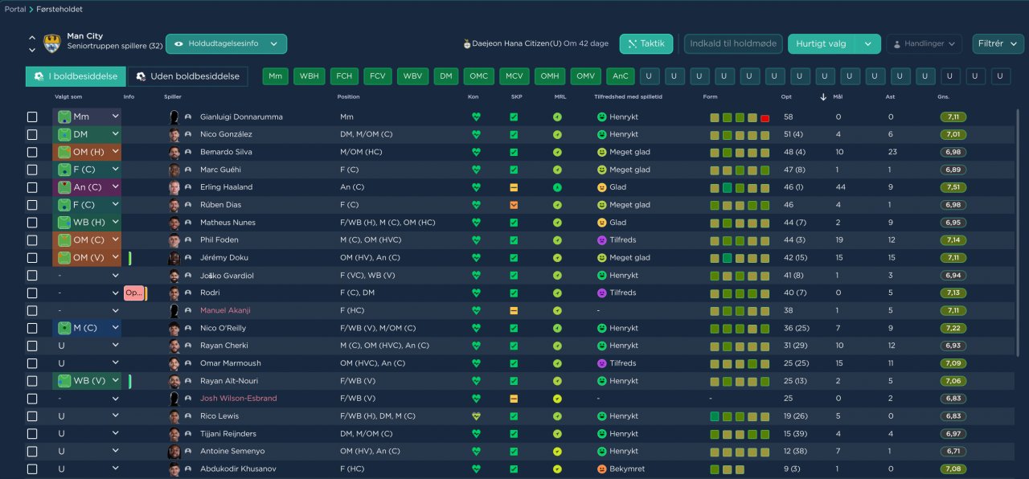
Task: Switch to the Uden boldbesiddelse tab
Action: [x=188, y=76]
